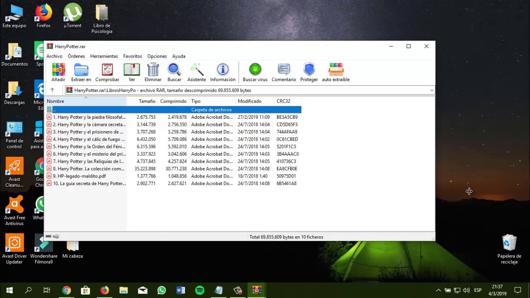Sort files by Modificado column header
530x298 pixels.
coord(255,101)
